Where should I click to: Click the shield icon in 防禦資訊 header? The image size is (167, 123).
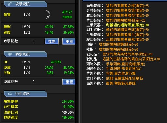[x=10, y=54]
